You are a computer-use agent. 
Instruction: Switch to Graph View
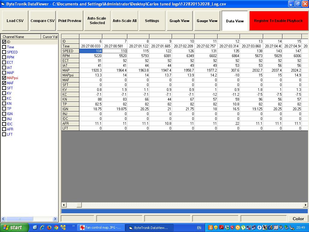pos(179,21)
